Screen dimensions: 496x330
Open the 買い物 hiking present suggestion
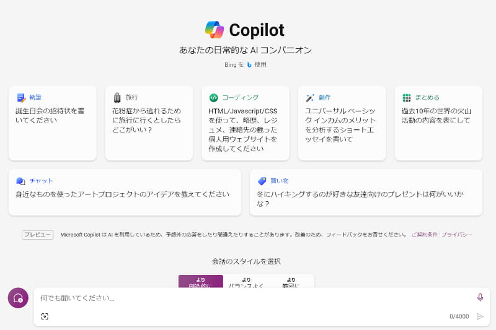point(366,193)
